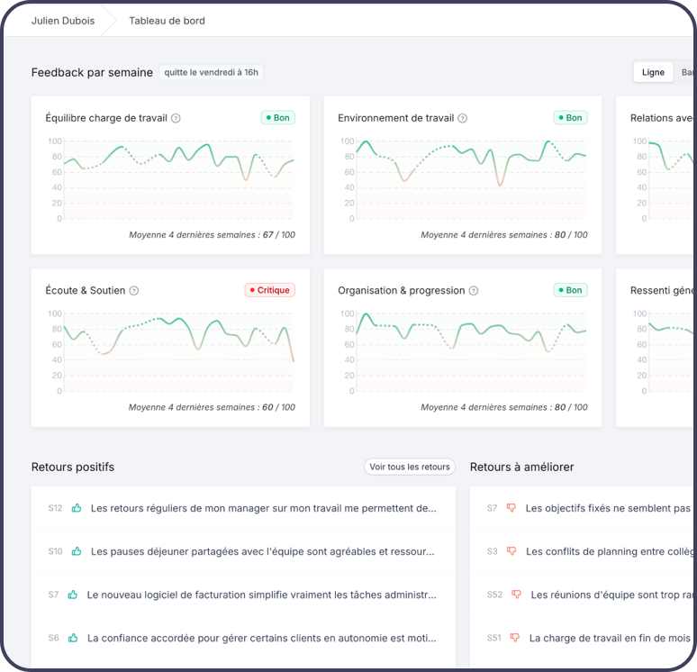
Task: Click thumbs-down icon on S52 feedback
Action: pos(517,595)
